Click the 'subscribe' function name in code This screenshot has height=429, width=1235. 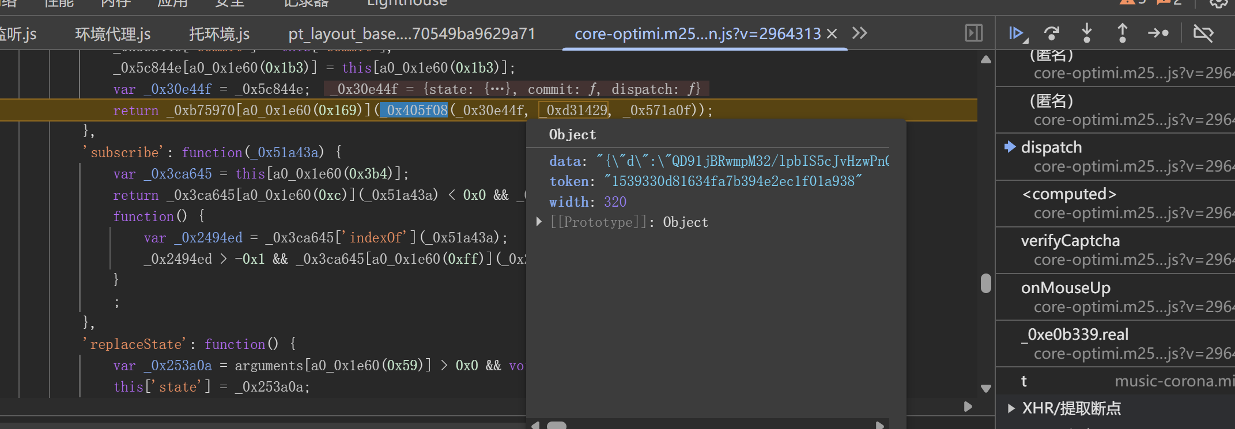[123, 153]
